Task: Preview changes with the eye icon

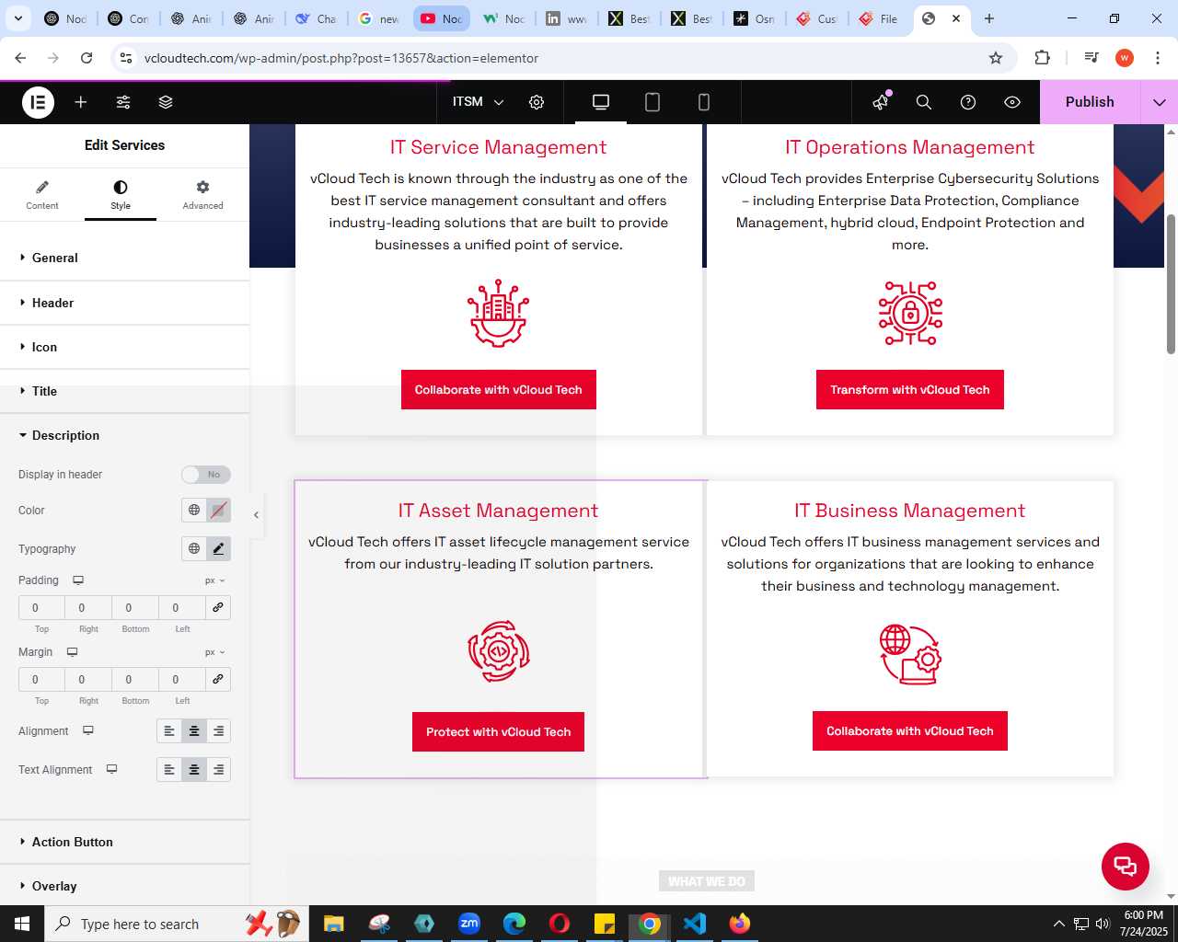Action: point(1012,102)
